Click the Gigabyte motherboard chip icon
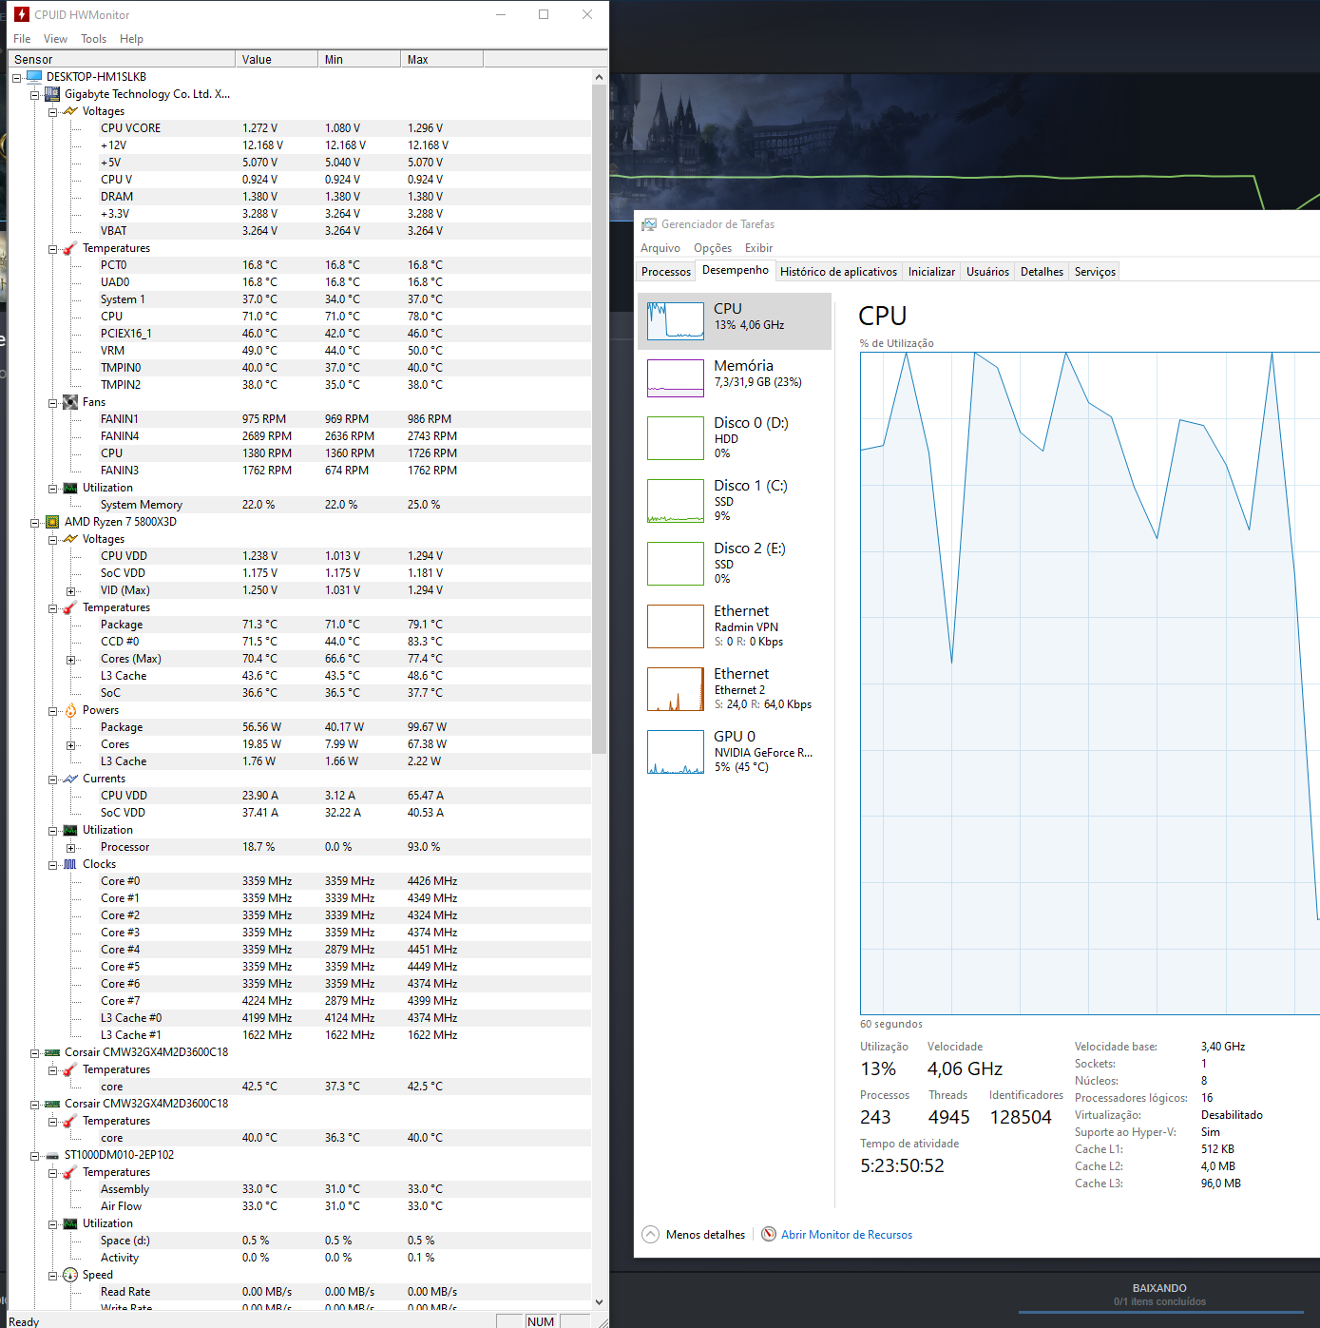Image resolution: width=1320 pixels, height=1328 pixels. coord(53,94)
